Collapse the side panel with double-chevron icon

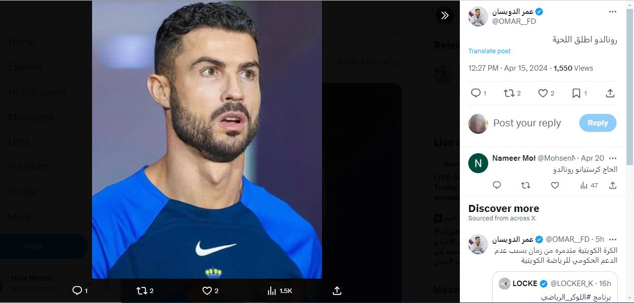click(444, 15)
